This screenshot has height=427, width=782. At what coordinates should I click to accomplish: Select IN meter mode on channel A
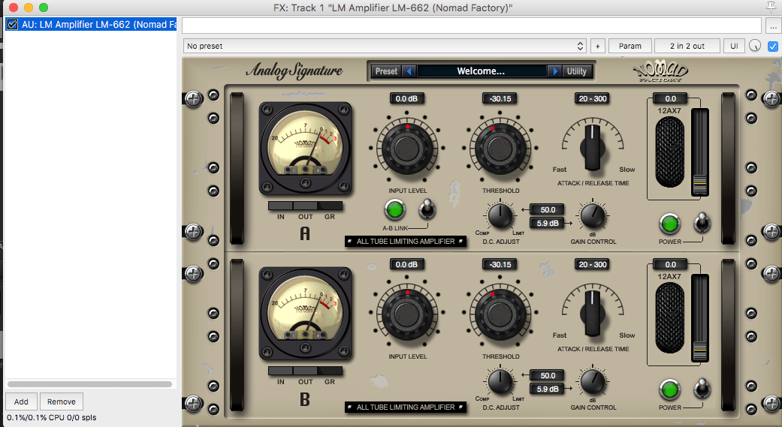[x=281, y=206]
